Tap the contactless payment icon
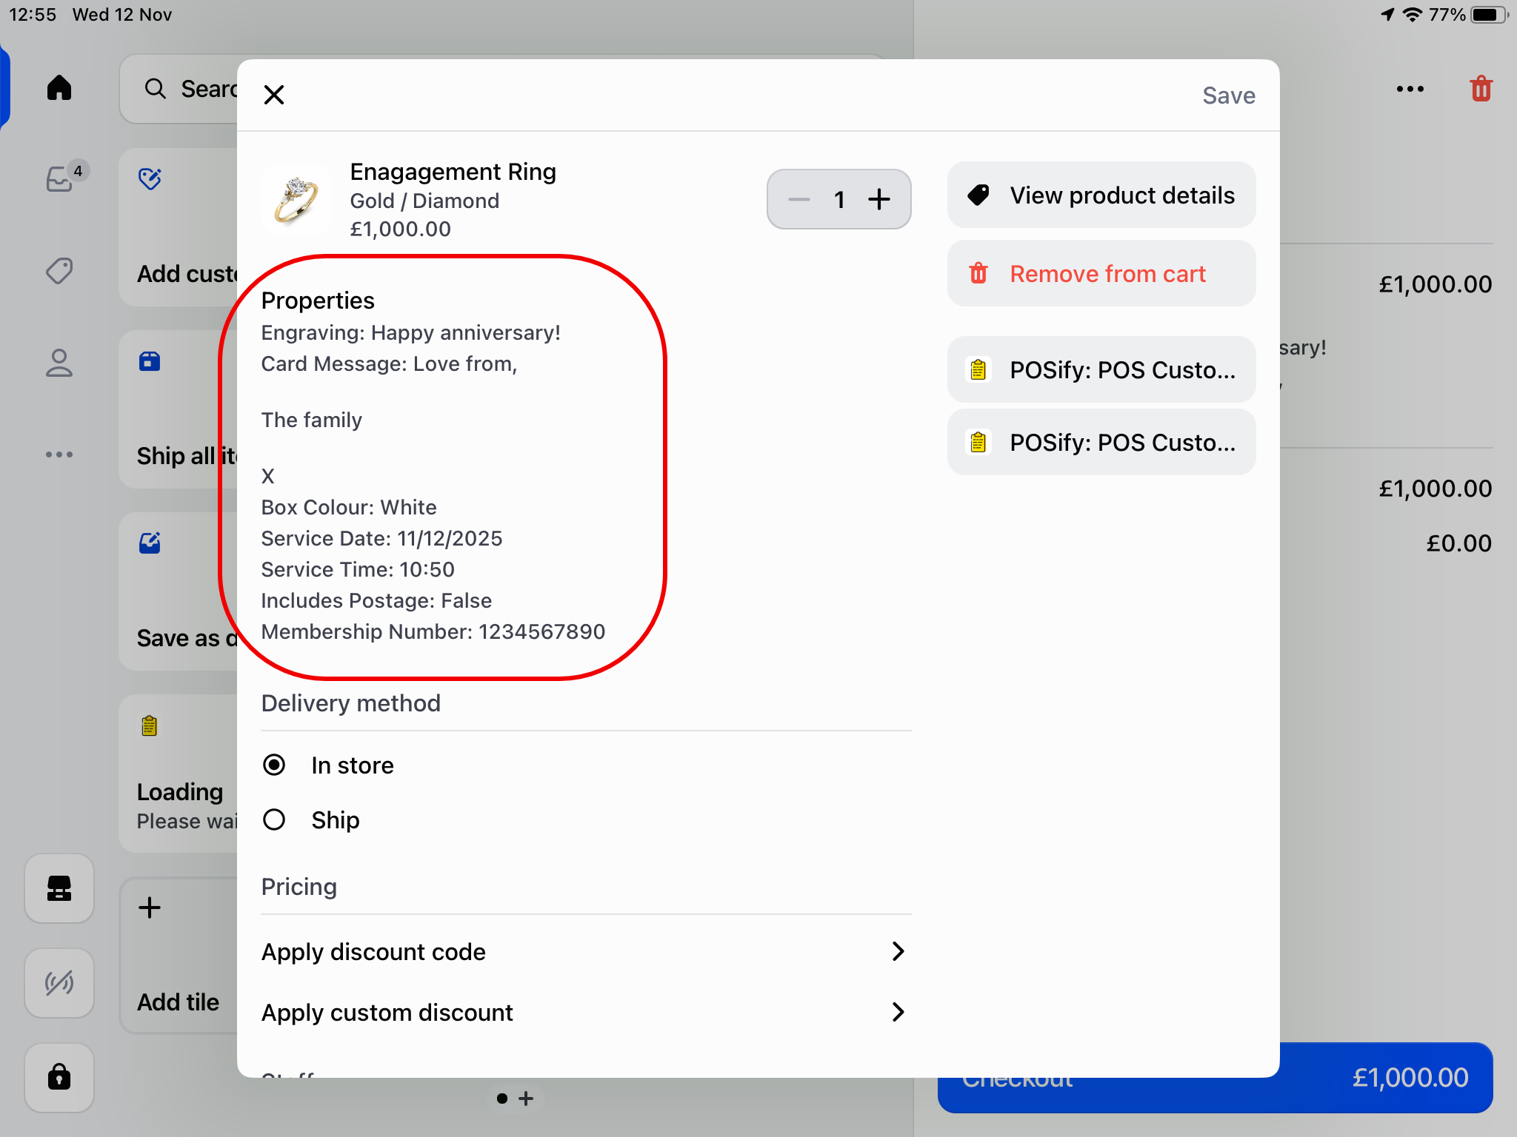Screen dimensions: 1517x1137 [59, 984]
